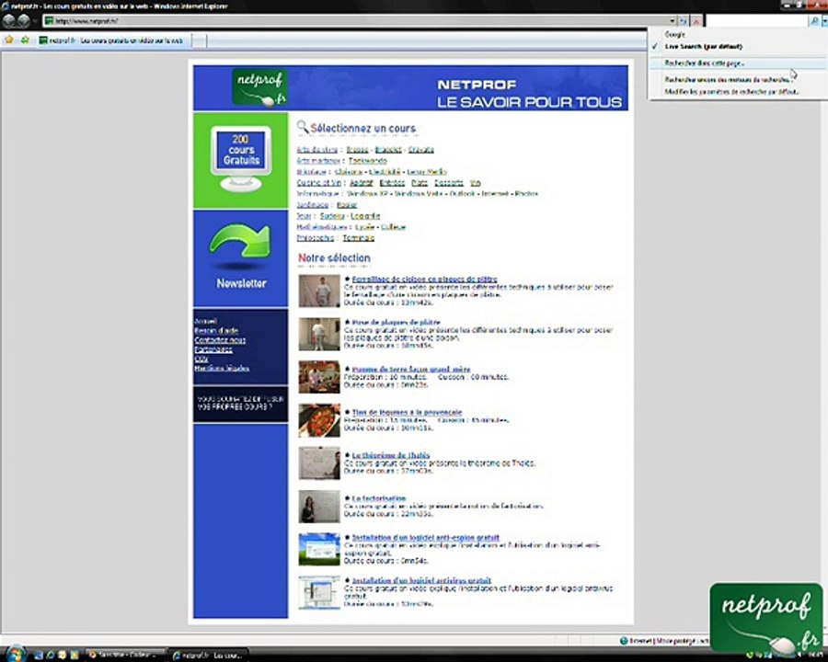
Task: Click the 200 cours Gratuits monitor image
Action: click(241, 158)
